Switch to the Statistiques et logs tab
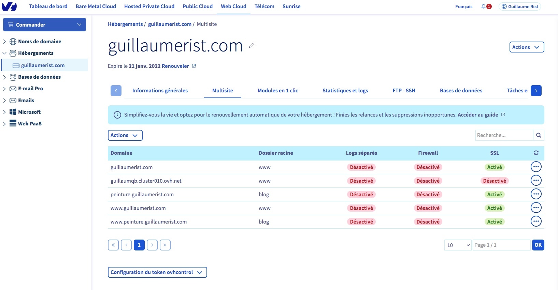The image size is (558, 290). pyautogui.click(x=345, y=91)
